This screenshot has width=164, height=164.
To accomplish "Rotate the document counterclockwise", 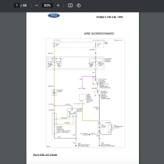I will coord(79,5).
